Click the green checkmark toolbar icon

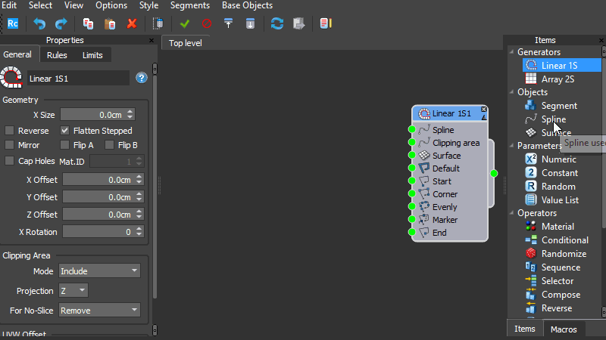185,23
